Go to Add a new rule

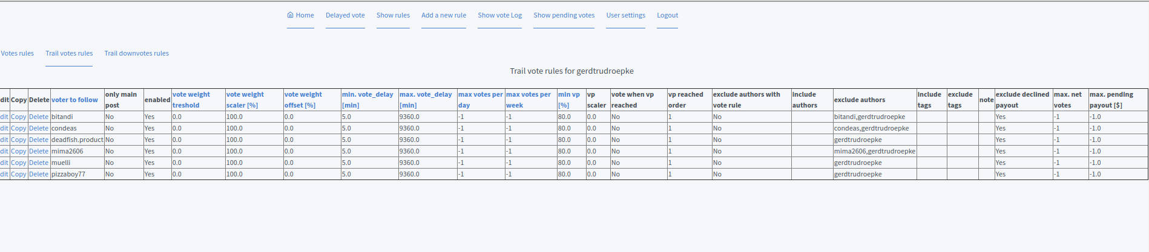pyautogui.click(x=443, y=15)
